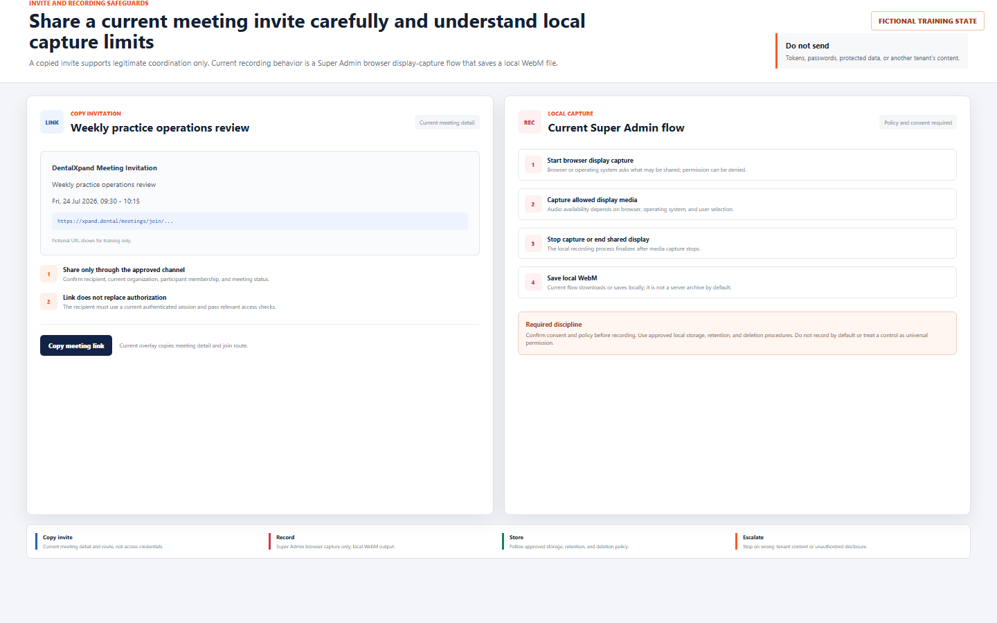Click the date 'Fri, 24 Jul 2026, 09:30 - 10:15'
This screenshot has width=997, height=623.
tap(96, 201)
